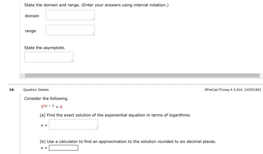263x154 pixels.
Task: Select the red equation 5^(2x-1) = 6
Action: pyautogui.click(x=51, y=106)
